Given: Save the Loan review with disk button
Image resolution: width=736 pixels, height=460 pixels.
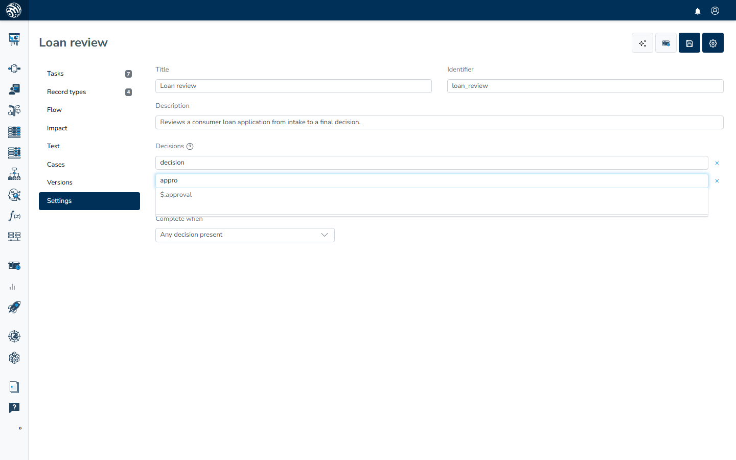Looking at the screenshot, I should [x=689, y=43].
